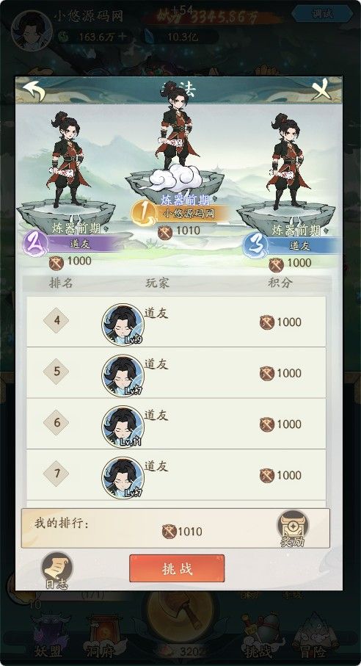
Task: Click the back arrow in the dialog header
Action: pos(34,90)
